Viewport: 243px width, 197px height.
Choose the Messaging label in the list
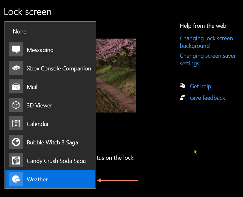(40, 50)
